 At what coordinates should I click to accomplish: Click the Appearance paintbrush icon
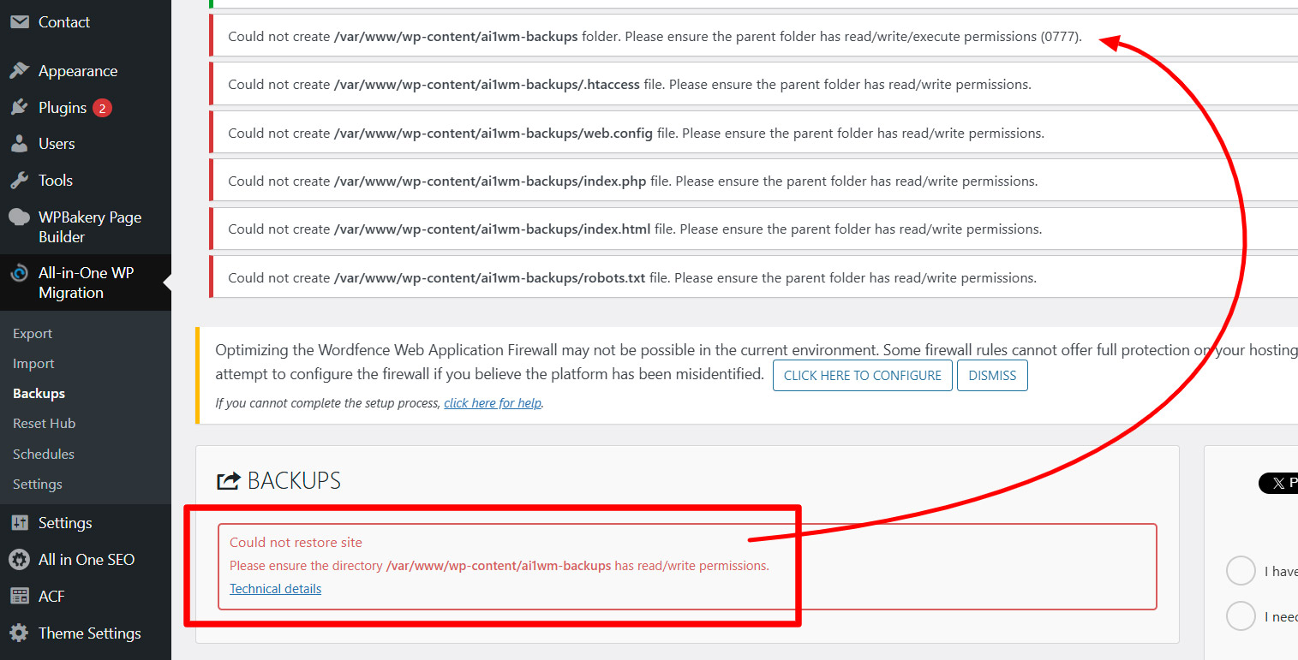[19, 71]
